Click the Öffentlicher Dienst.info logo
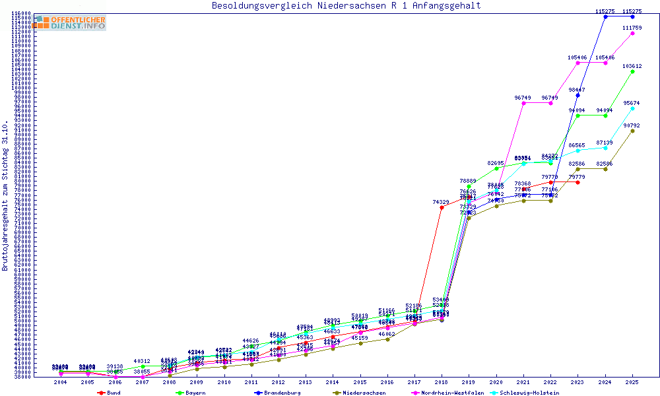 pos(69,22)
